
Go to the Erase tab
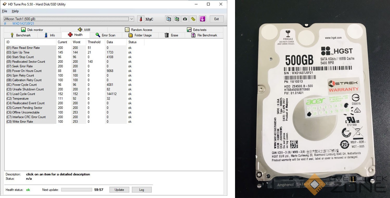(171, 35)
